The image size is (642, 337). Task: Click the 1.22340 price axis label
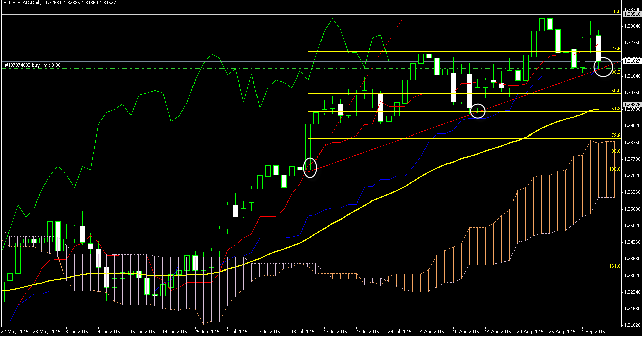[x=632, y=292]
